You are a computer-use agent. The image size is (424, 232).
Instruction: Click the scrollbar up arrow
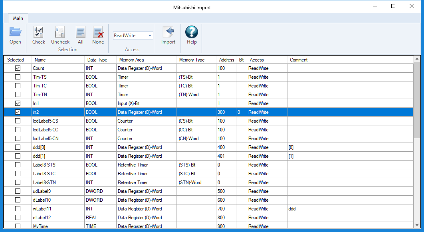point(417,59)
